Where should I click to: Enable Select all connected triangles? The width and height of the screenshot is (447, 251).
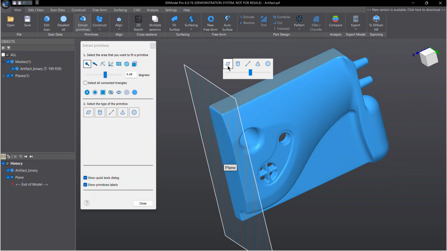point(86,83)
